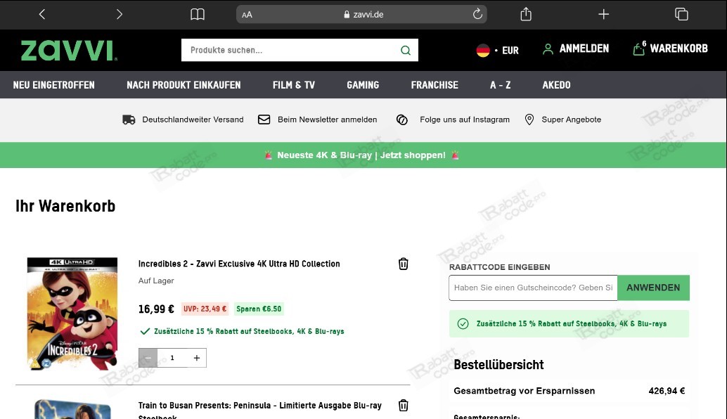The width and height of the screenshot is (727, 419).
Task: Click Deutschlandweiter Versand link
Action: (193, 120)
